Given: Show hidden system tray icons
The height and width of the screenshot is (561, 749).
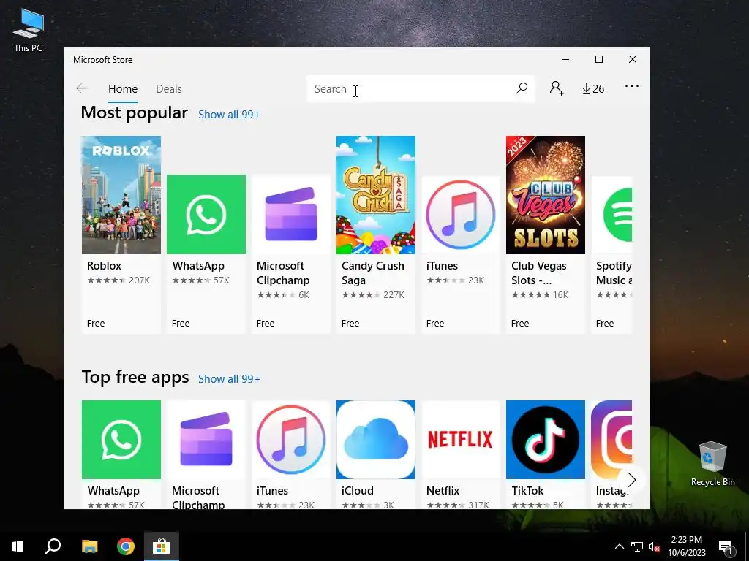Looking at the screenshot, I should [619, 546].
